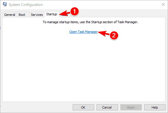The image size is (168, 113).
Task: Click the red arrow pointing to Startup tab
Action: click(x=65, y=13)
